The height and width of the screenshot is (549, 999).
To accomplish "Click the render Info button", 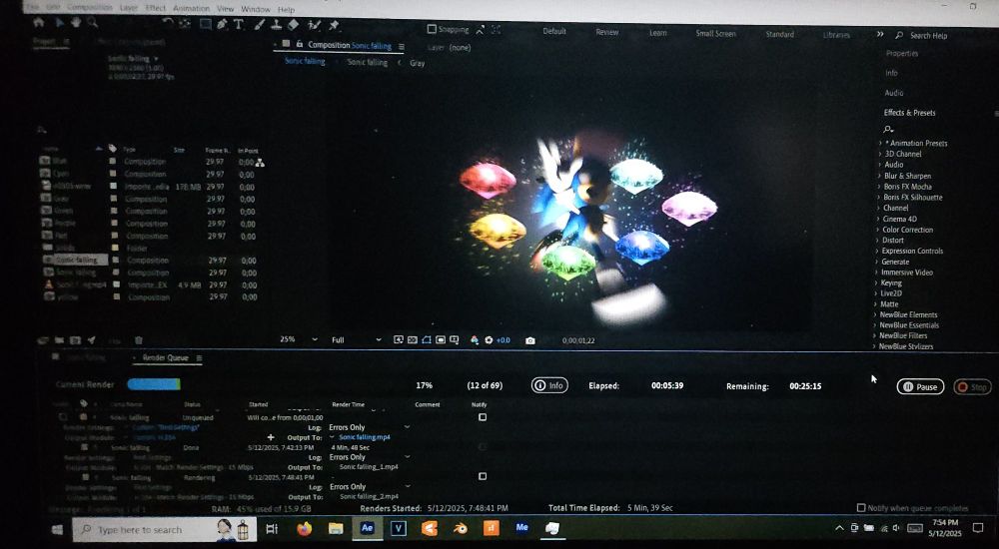I will pos(549,385).
